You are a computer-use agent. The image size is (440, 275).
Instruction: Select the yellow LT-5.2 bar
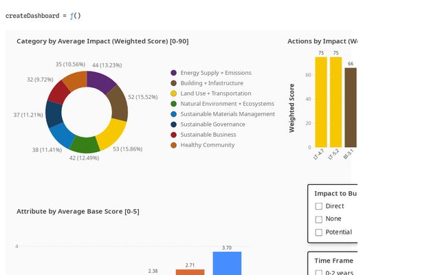pos(335,102)
